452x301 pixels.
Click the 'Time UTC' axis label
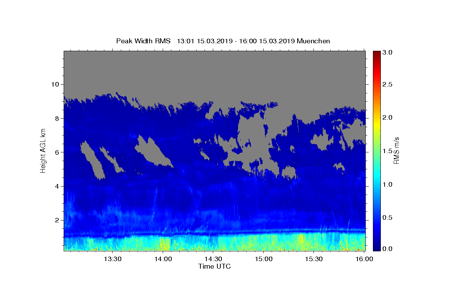pos(214,266)
